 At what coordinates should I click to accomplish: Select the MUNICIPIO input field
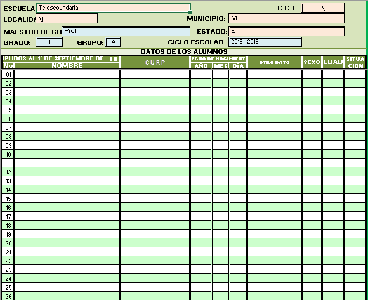coord(287,18)
